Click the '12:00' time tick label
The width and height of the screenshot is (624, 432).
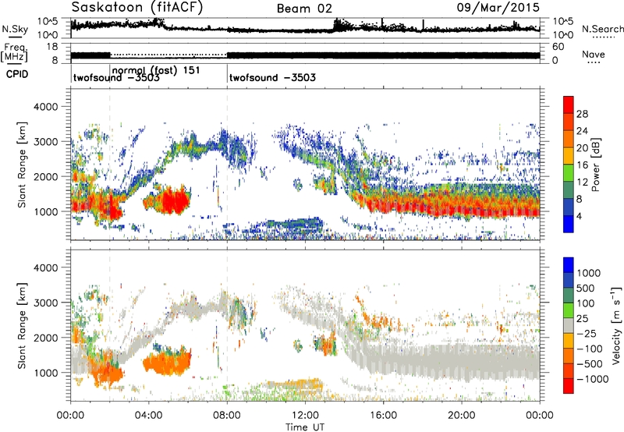tap(305, 416)
